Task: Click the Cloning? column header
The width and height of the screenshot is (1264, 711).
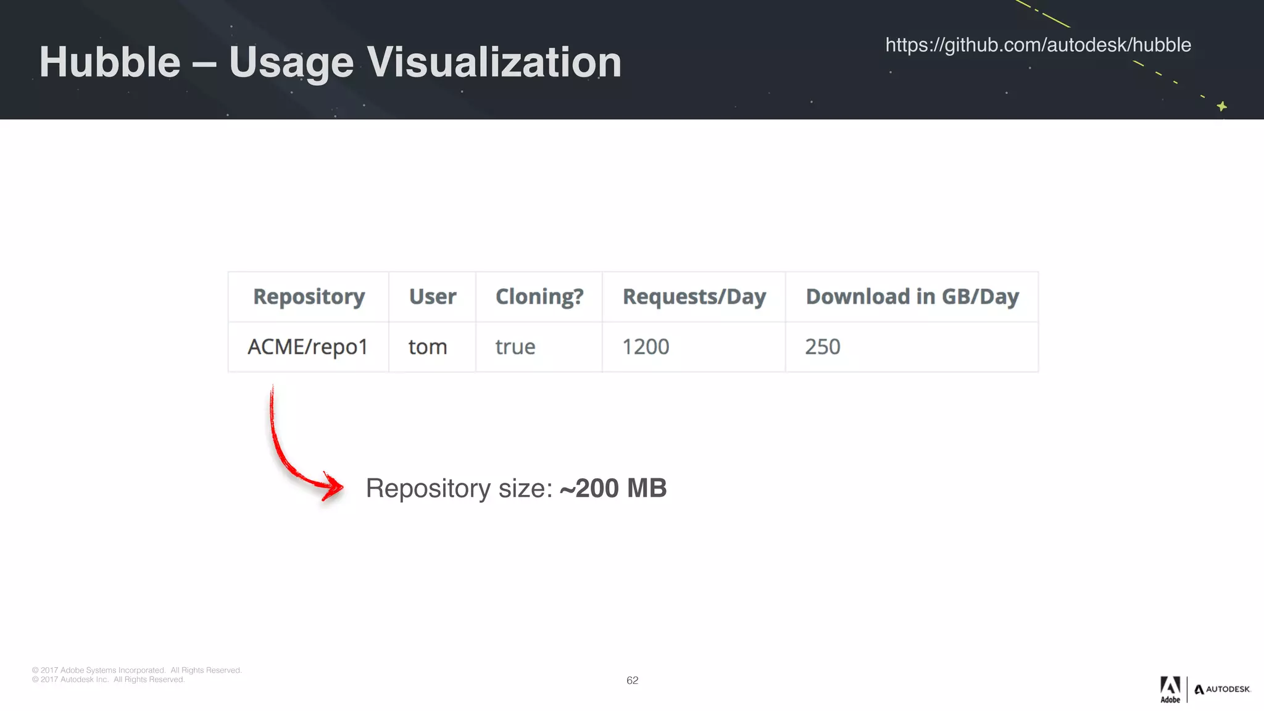Action: [539, 297]
